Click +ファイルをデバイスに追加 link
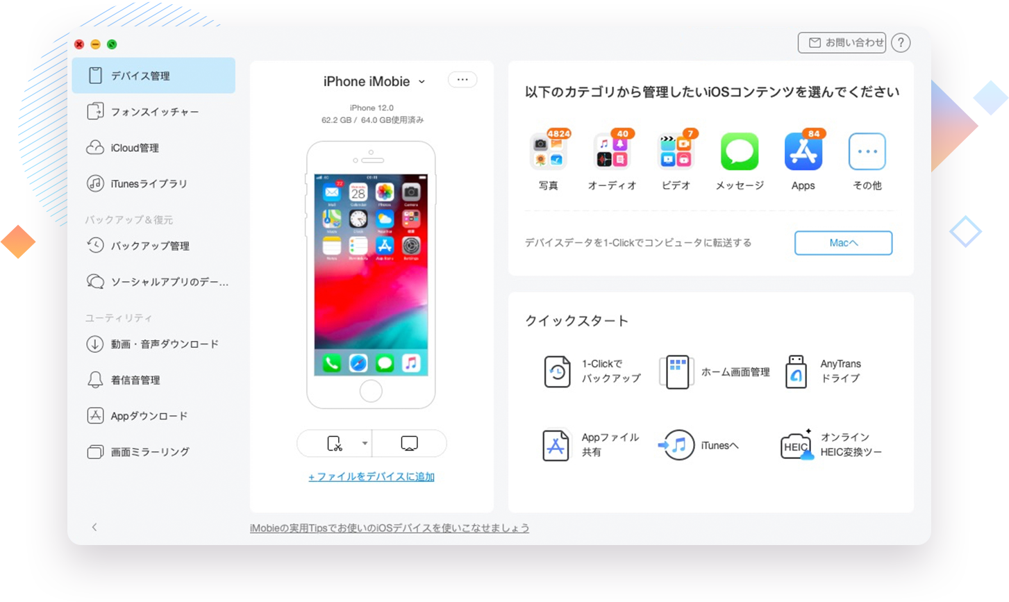The image size is (1009, 602). [x=372, y=477]
